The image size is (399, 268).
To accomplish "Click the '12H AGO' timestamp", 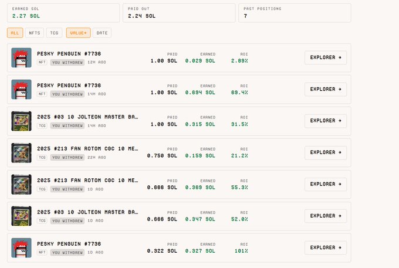I will (x=97, y=62).
